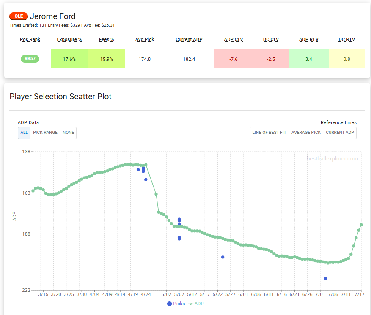Select the green ADP RTV value cell

[308, 59]
